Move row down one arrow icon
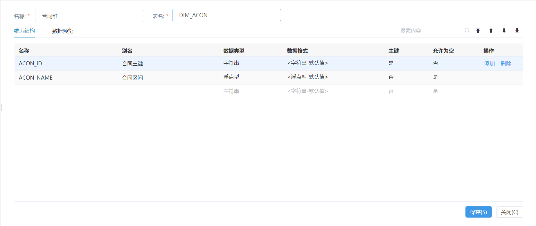Screen dimensions: 536x226 click(x=504, y=31)
